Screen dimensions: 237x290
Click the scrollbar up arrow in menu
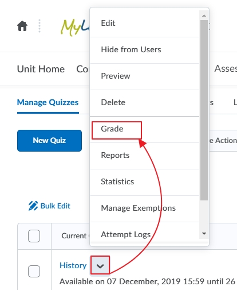coord(204,16)
